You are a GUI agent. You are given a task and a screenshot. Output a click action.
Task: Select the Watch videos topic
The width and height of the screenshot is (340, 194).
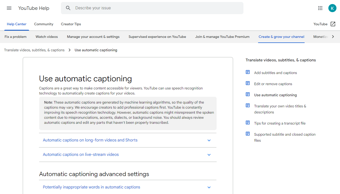(47, 37)
